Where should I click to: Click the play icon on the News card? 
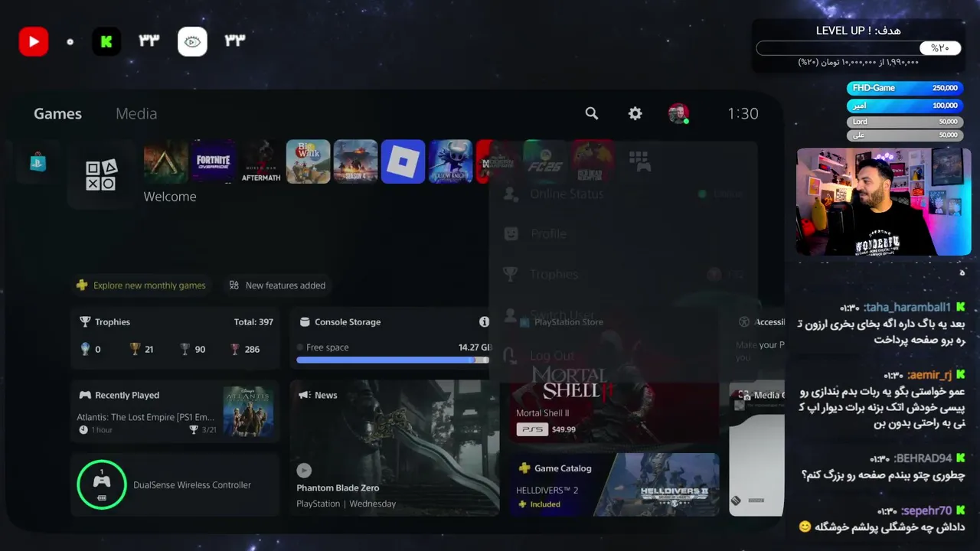click(x=304, y=470)
